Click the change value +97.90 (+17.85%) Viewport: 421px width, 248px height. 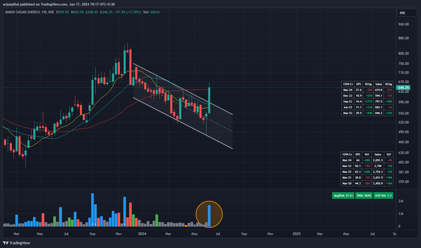tap(127, 12)
